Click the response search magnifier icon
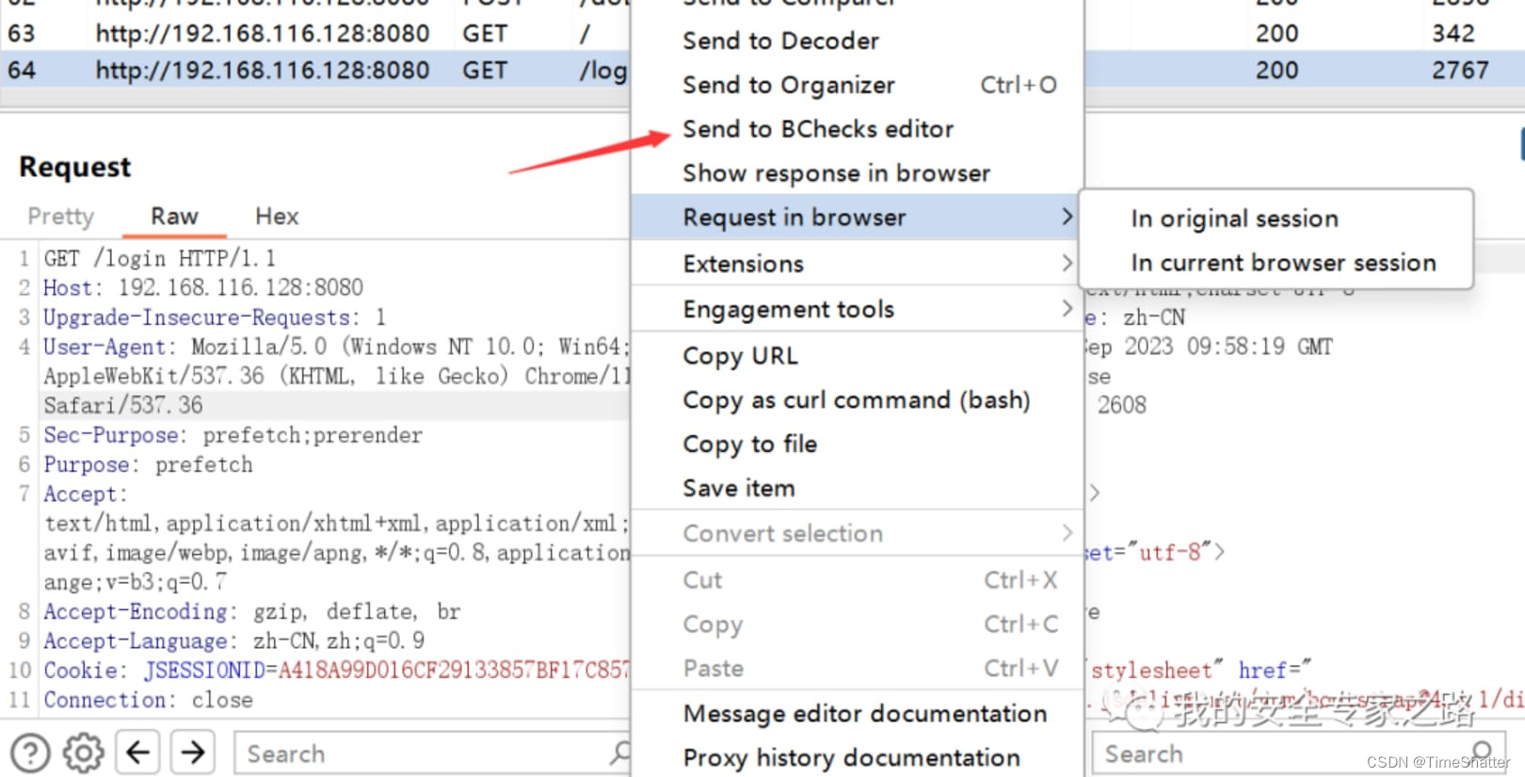Viewport: 1525px width, 777px height. click(x=1482, y=752)
